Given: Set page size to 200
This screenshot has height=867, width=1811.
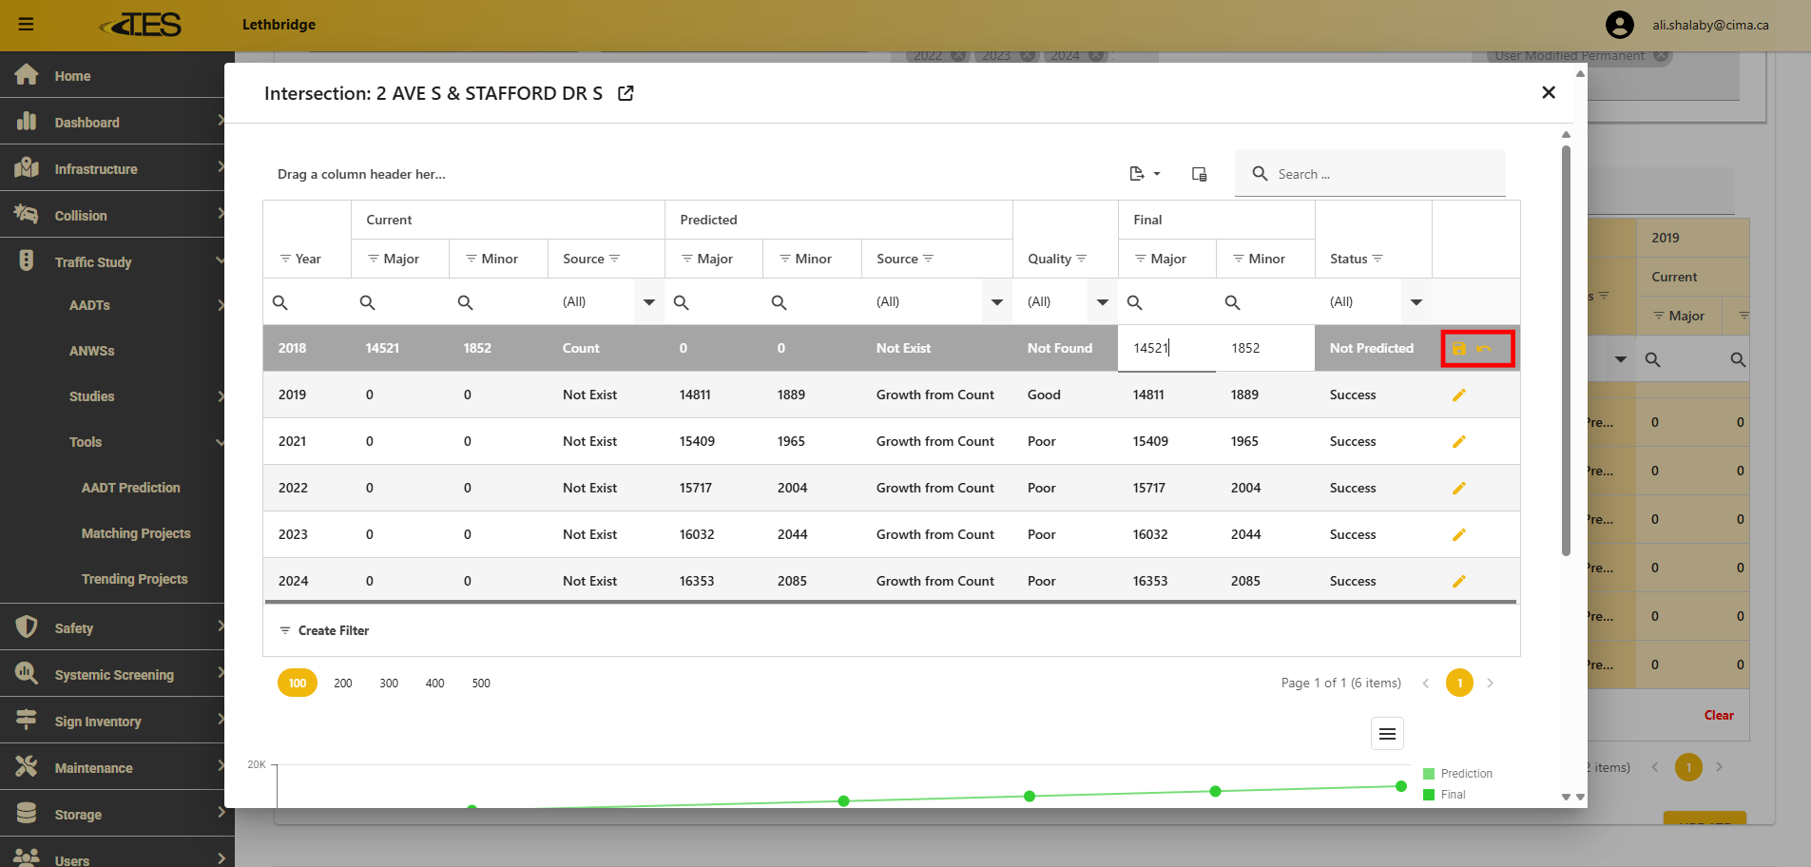Looking at the screenshot, I should click(343, 684).
